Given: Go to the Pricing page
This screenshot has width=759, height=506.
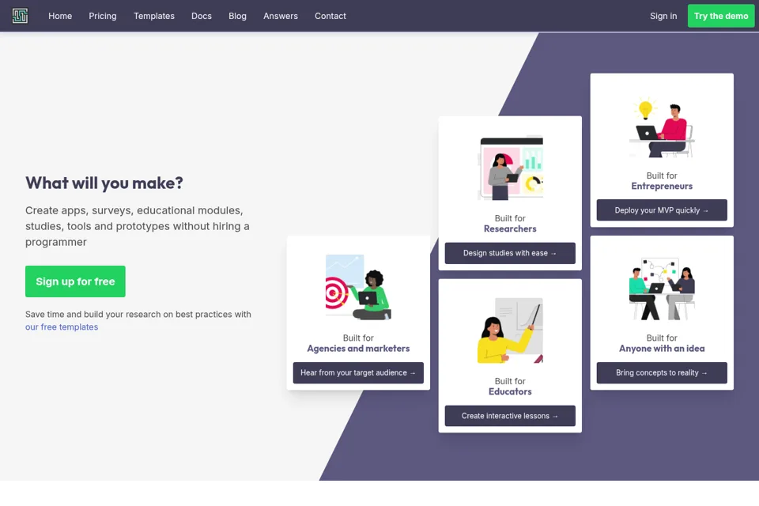Looking at the screenshot, I should 103,16.
